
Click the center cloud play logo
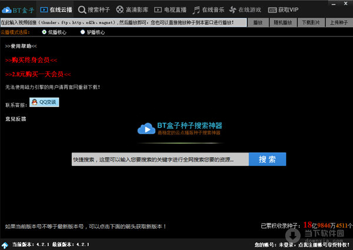click(146, 129)
